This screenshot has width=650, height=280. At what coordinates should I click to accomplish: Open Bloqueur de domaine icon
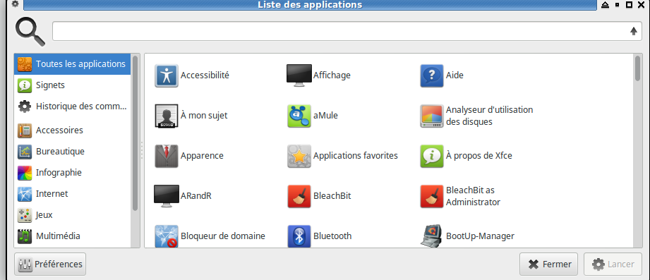pos(167,236)
